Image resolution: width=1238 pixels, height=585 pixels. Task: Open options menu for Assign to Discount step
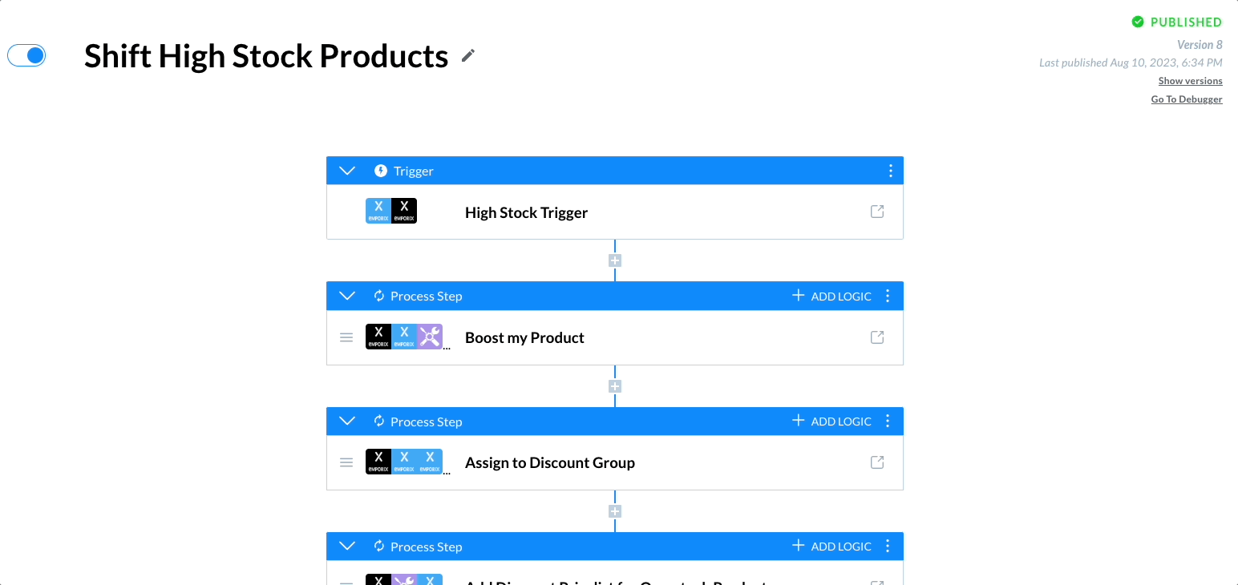[888, 422]
